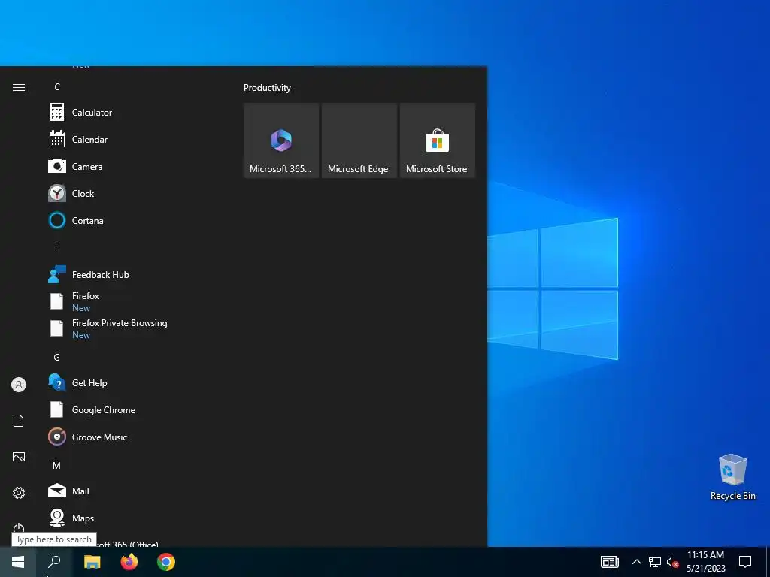Launch Firefox from the Start list
This screenshot has height=577, width=770.
pos(132,301)
